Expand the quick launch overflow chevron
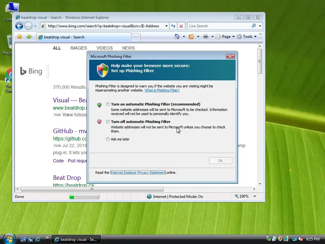The width and height of the screenshot is (325, 244). tap(47, 238)
